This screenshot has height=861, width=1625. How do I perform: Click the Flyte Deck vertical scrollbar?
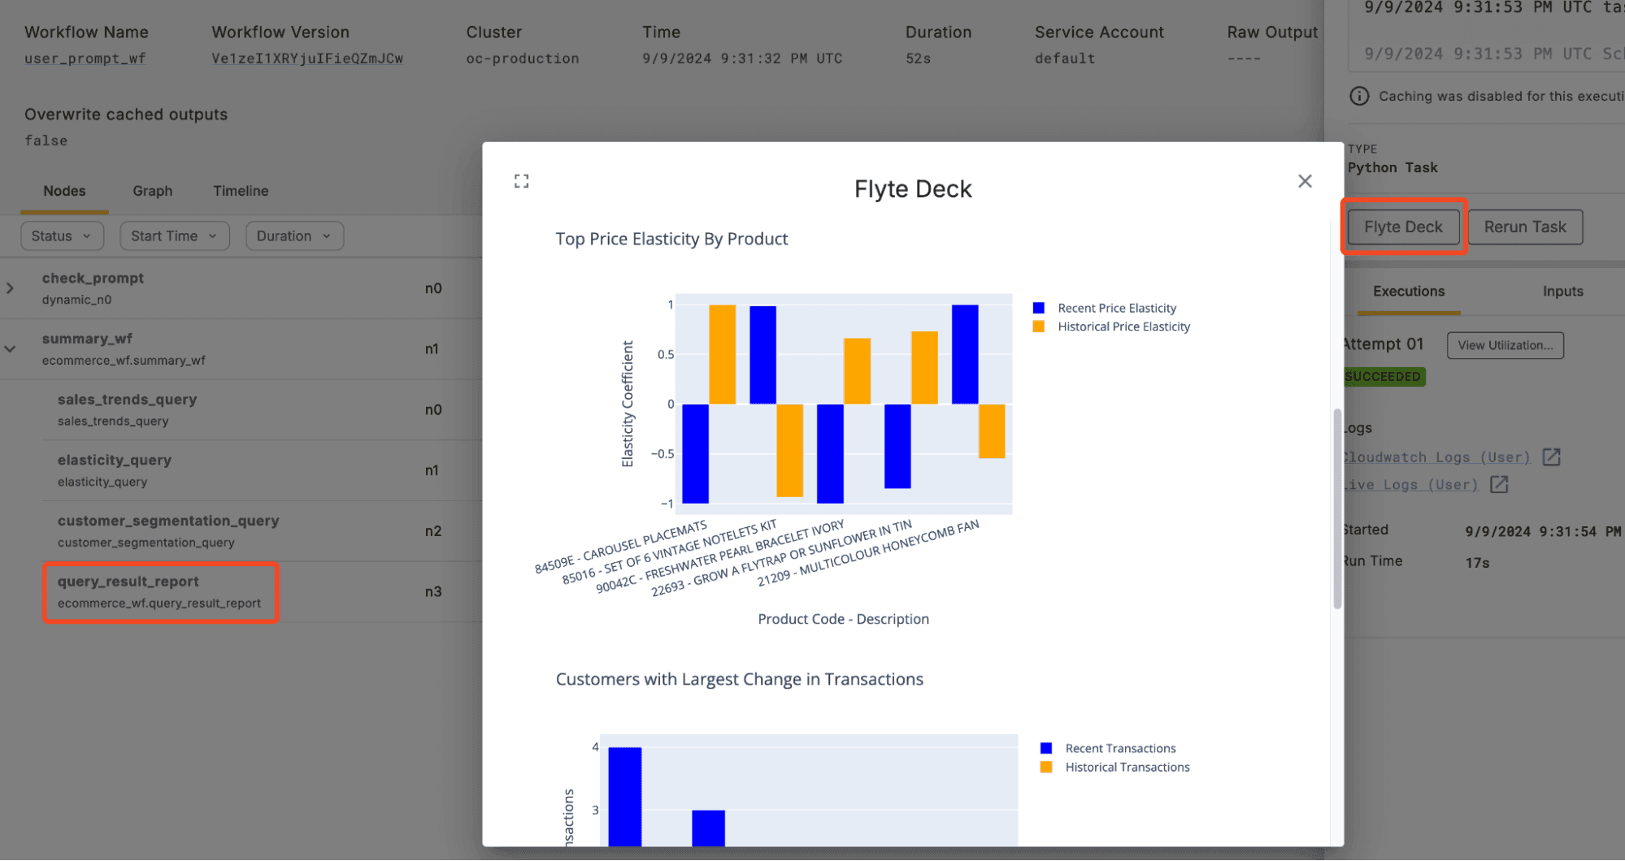(x=1337, y=508)
